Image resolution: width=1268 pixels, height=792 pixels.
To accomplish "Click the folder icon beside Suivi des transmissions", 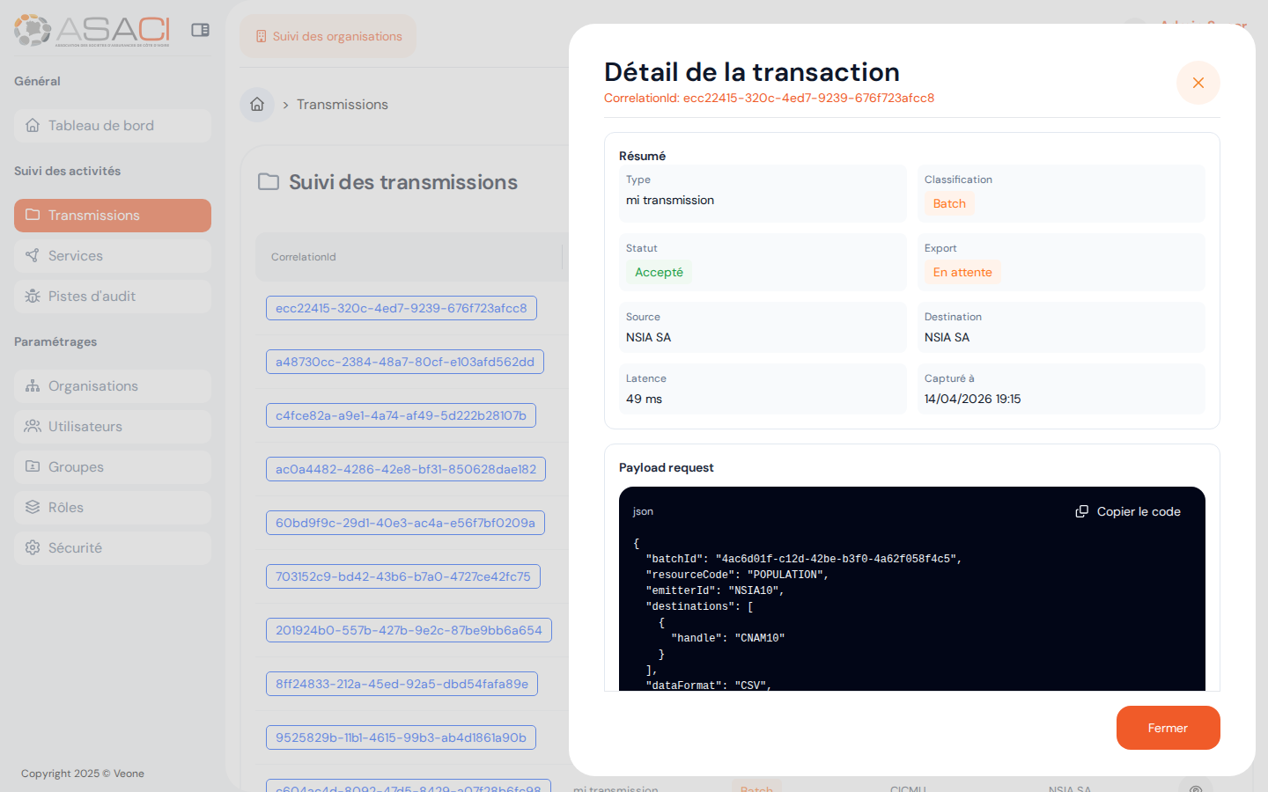I will click(267, 182).
